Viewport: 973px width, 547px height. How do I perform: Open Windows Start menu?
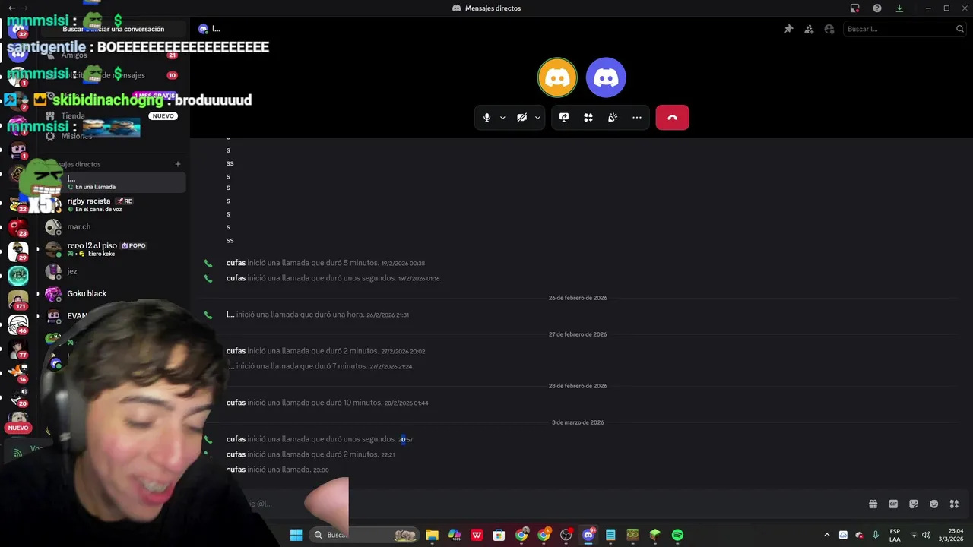click(296, 535)
